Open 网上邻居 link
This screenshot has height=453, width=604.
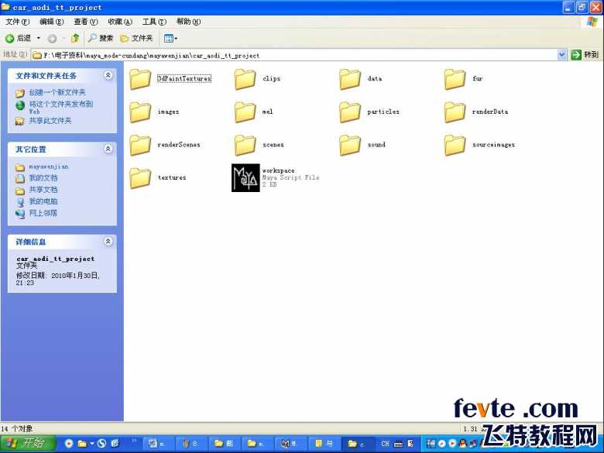[x=43, y=213]
